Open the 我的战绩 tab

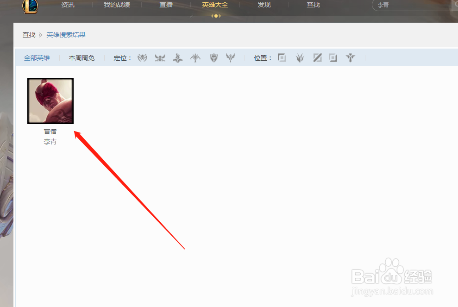click(117, 5)
